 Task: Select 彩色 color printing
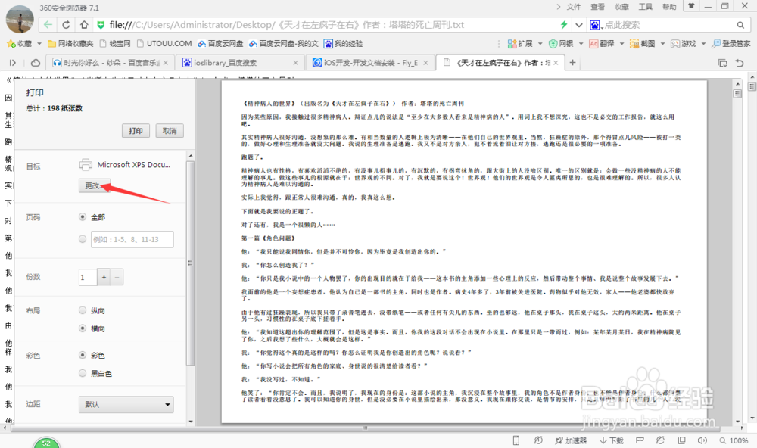(83, 356)
